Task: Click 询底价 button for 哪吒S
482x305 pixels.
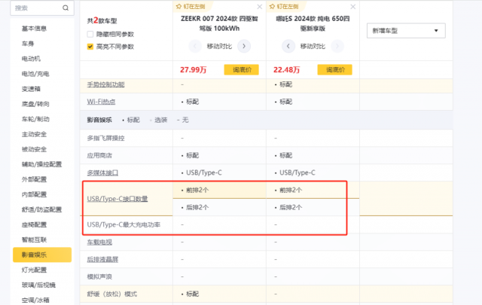Action: pos(334,70)
